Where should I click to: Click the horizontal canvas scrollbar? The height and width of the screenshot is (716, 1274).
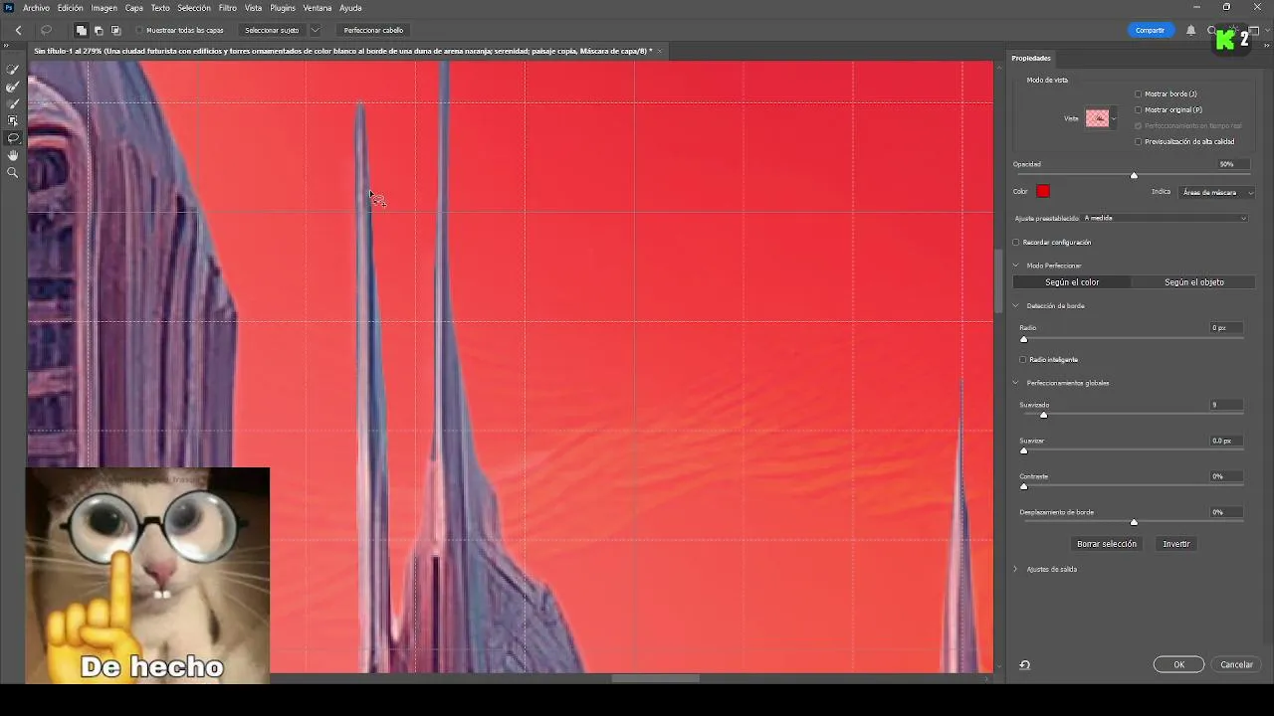[655, 679]
